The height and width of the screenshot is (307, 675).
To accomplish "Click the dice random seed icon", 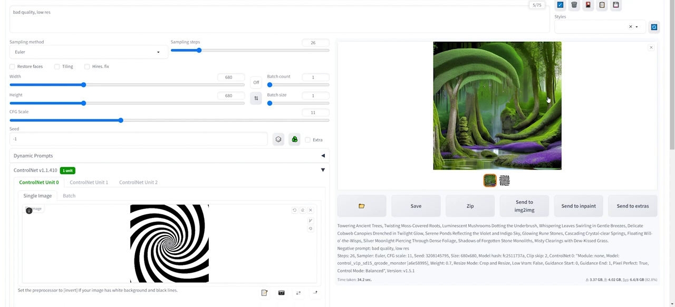I will [278, 139].
